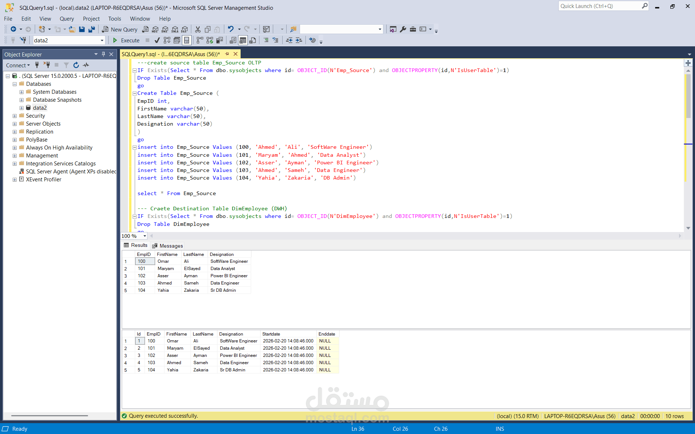Navigate backward with the blue arrow

pos(13,29)
